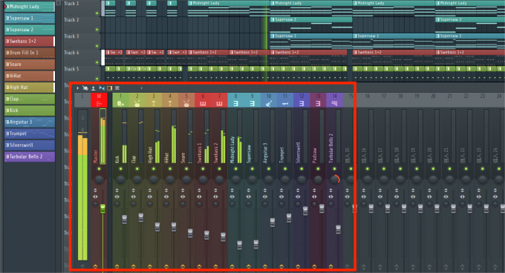Select the Tubular Bells 2 icon on insert 14
Screen dimensions: 505x273
tap(334, 104)
